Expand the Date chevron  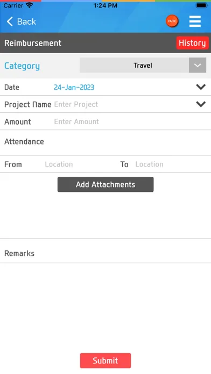click(201, 87)
